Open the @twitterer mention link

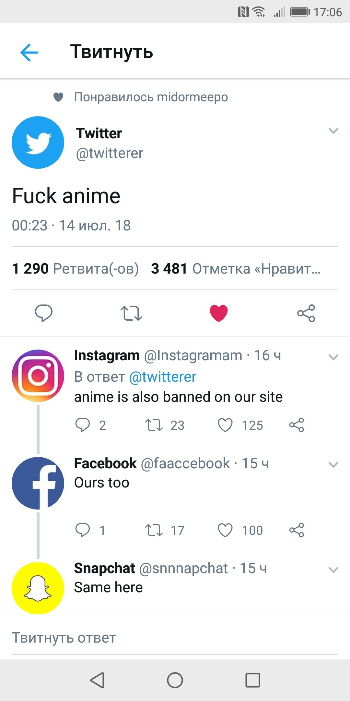163,377
